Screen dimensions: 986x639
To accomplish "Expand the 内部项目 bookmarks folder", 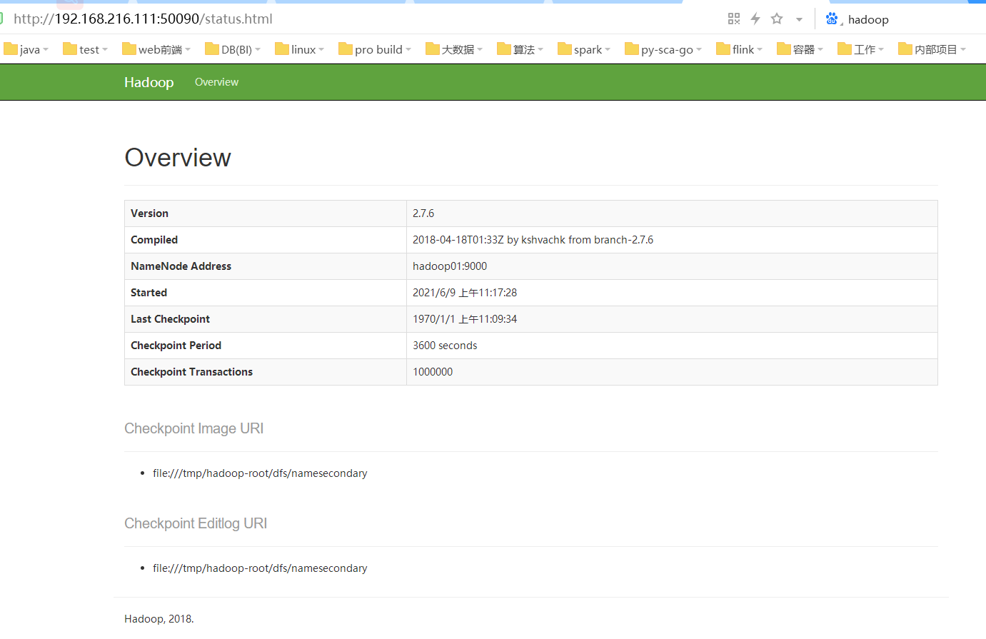I will [x=932, y=49].
